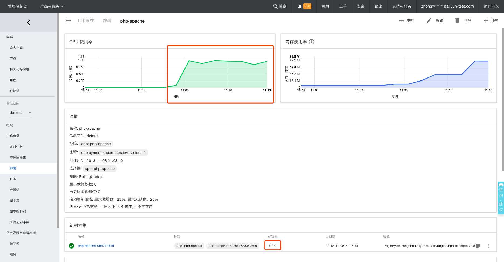Select 部署 in sidebar

13,168
